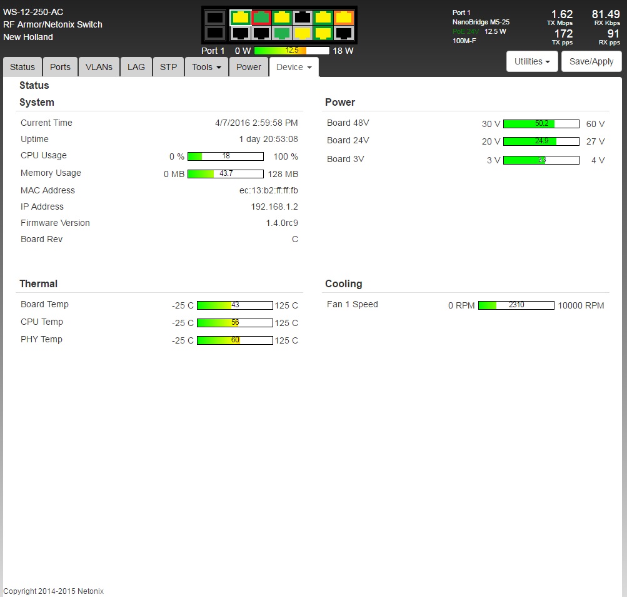Select the upper SFP port slot
This screenshot has height=597, width=627.
coord(214,18)
